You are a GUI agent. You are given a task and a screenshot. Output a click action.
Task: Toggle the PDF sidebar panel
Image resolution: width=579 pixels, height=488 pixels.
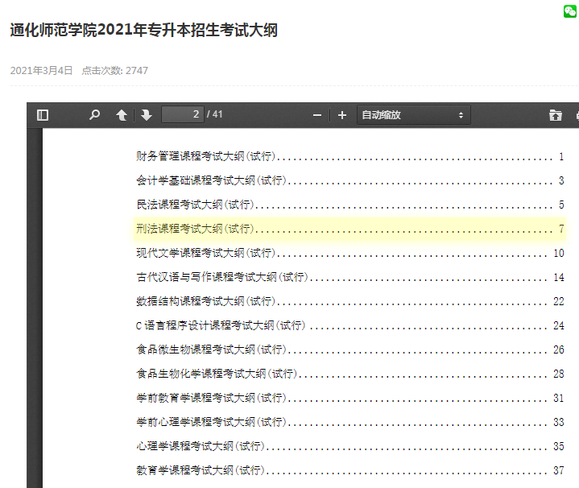pyautogui.click(x=43, y=115)
